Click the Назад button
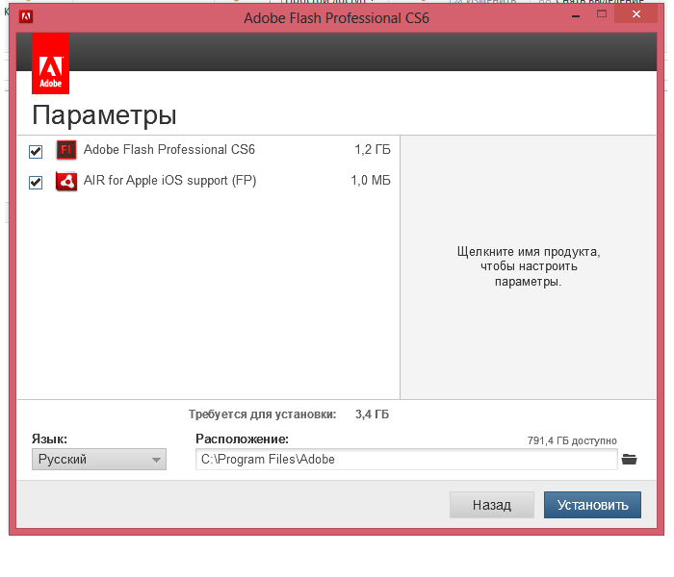This screenshot has height=577, width=674. 492,505
